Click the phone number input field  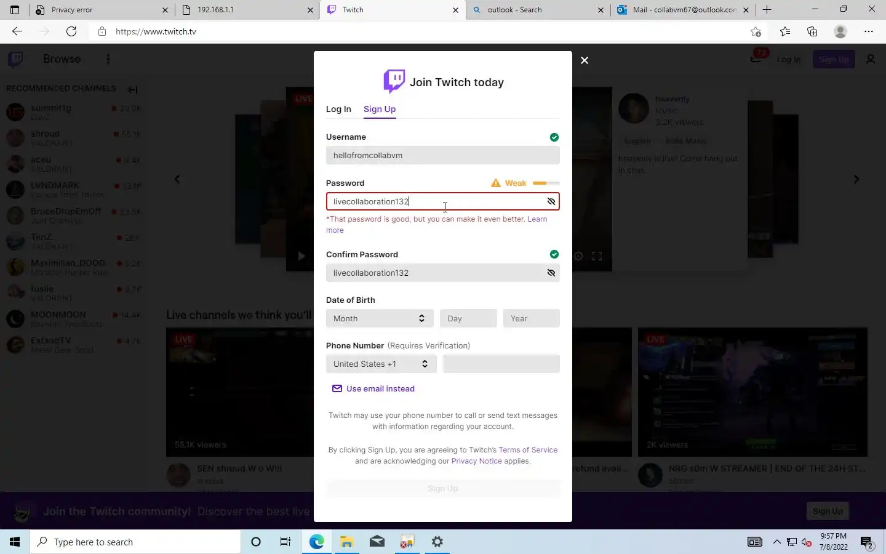tap(501, 364)
